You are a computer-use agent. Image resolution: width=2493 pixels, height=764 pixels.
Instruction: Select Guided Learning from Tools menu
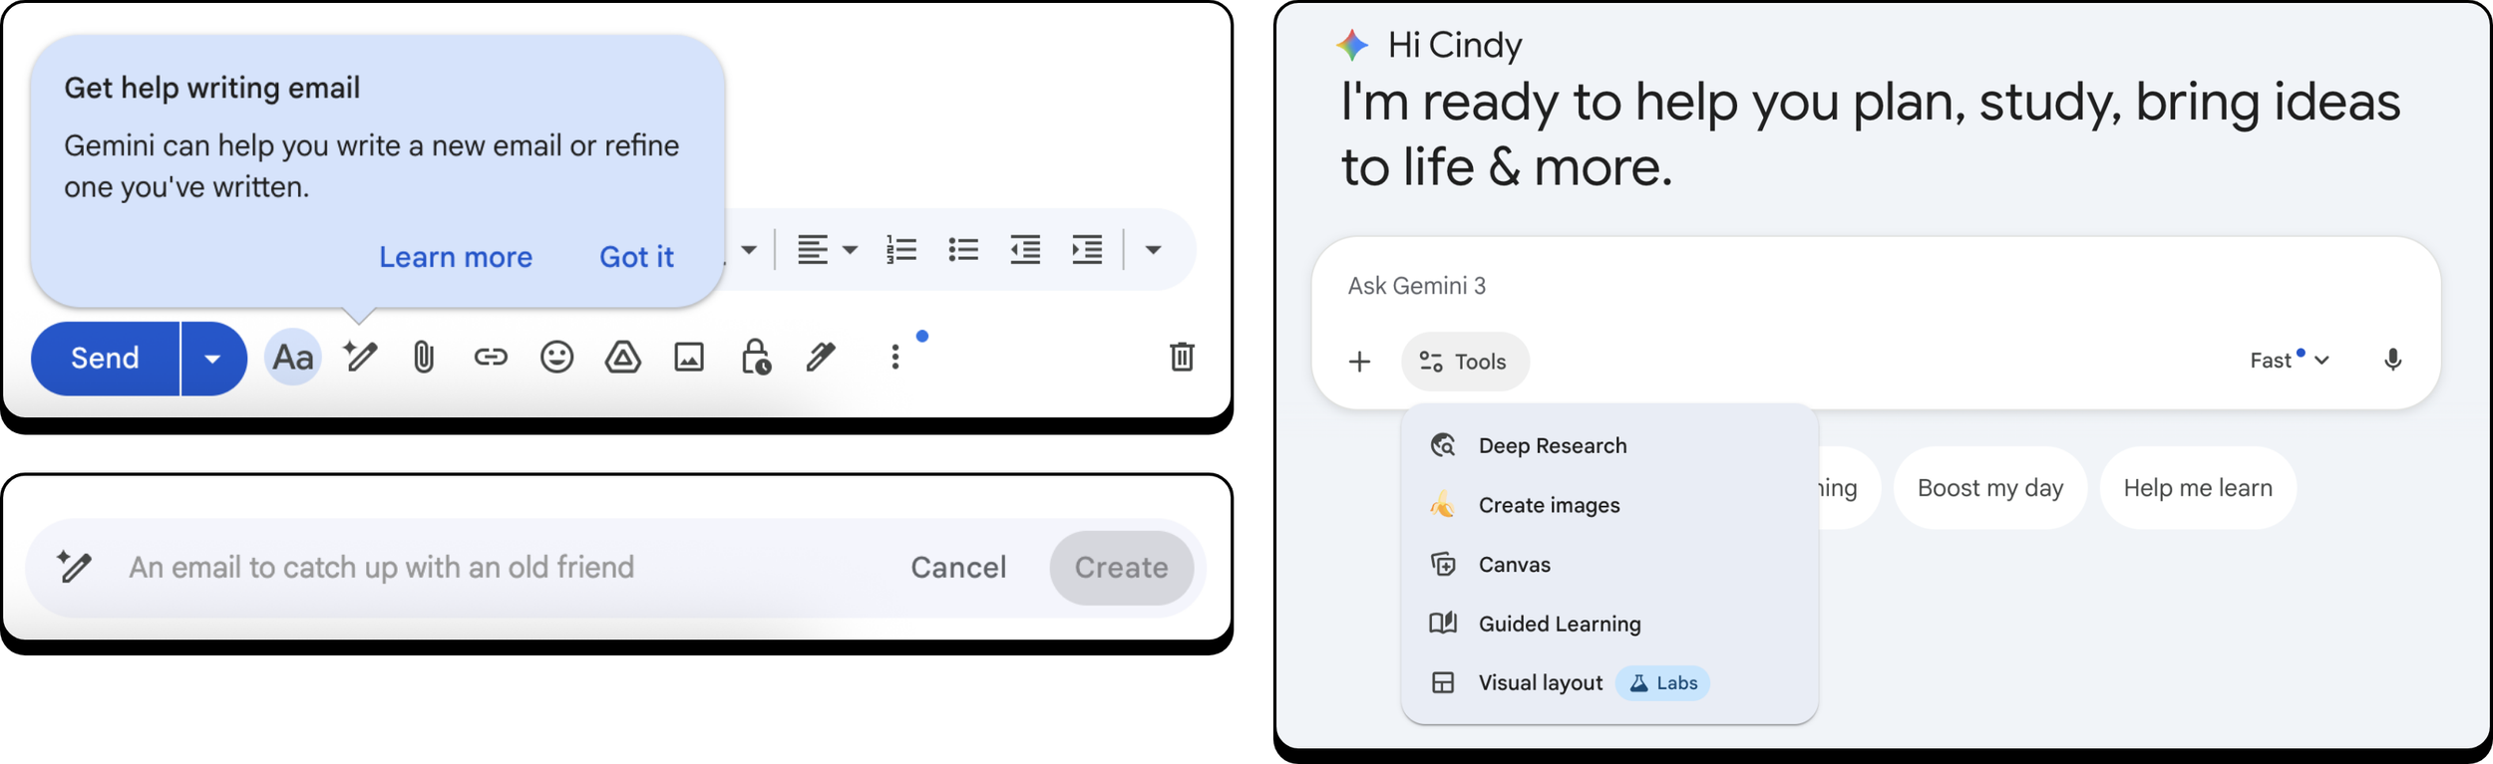pos(1609,624)
